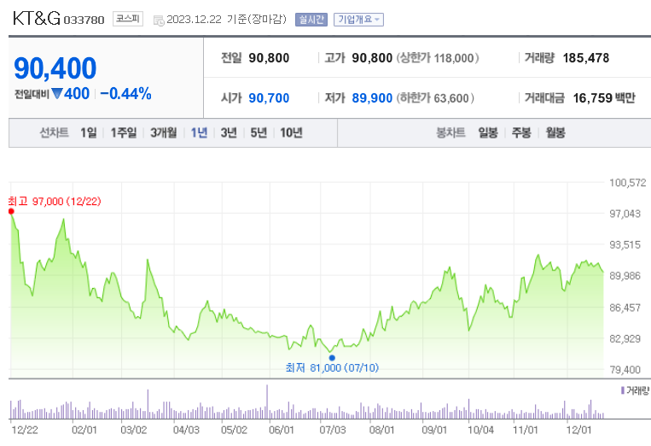The width and height of the screenshot is (651, 446).
Task: Switch to the 3개월 chart range
Action: 163,132
